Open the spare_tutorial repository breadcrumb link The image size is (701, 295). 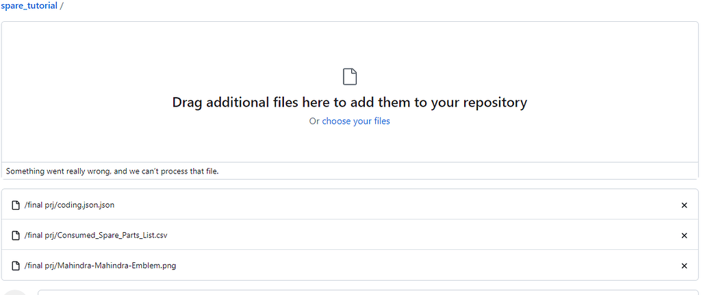[x=29, y=5]
